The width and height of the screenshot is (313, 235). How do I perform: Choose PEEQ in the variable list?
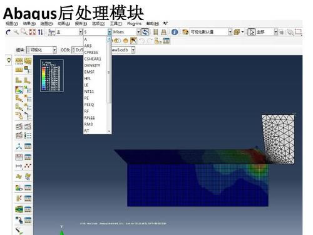click(x=89, y=105)
